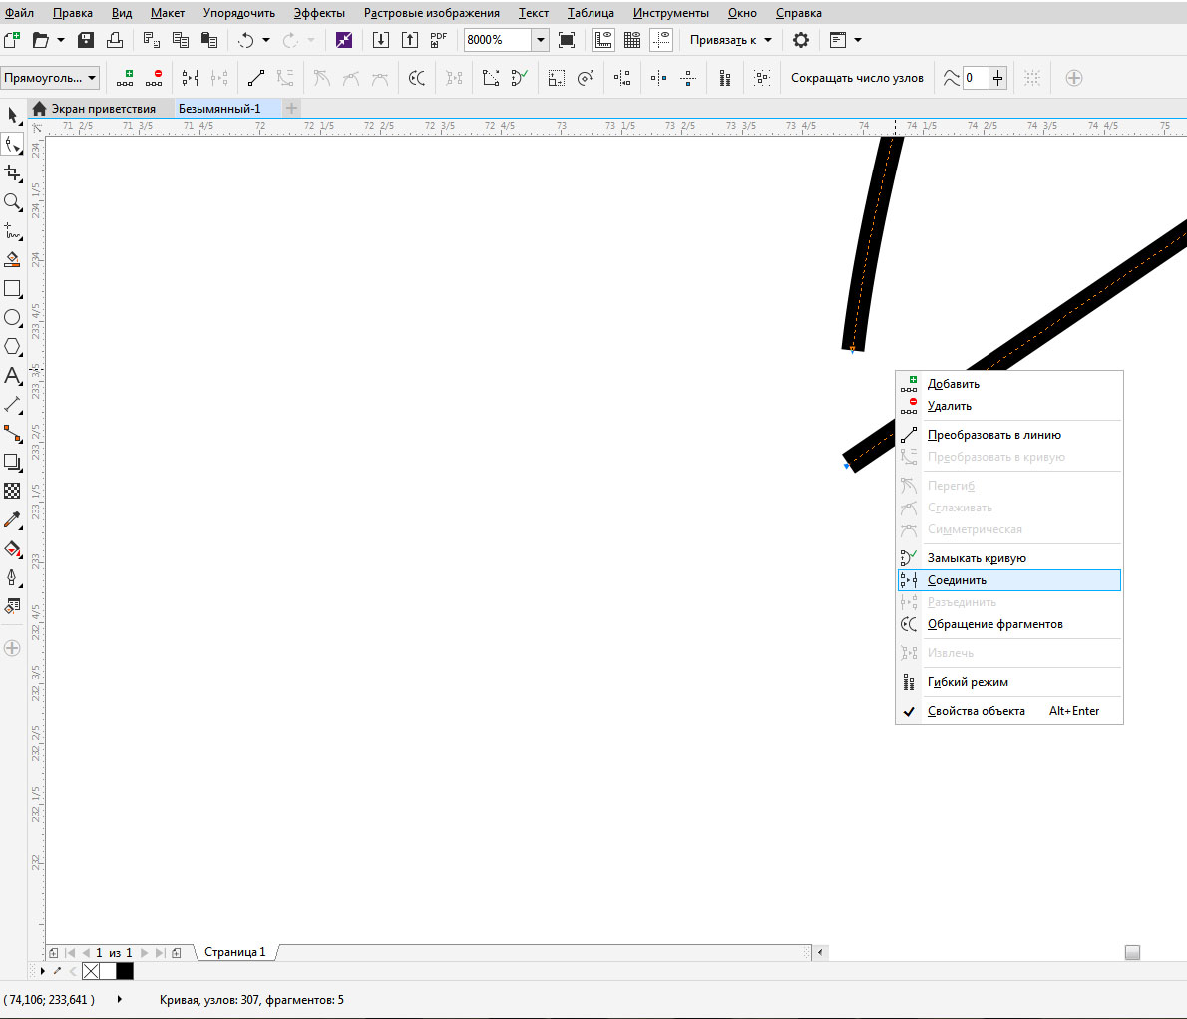
Task: Toggle the show grid button
Action: tap(632, 40)
